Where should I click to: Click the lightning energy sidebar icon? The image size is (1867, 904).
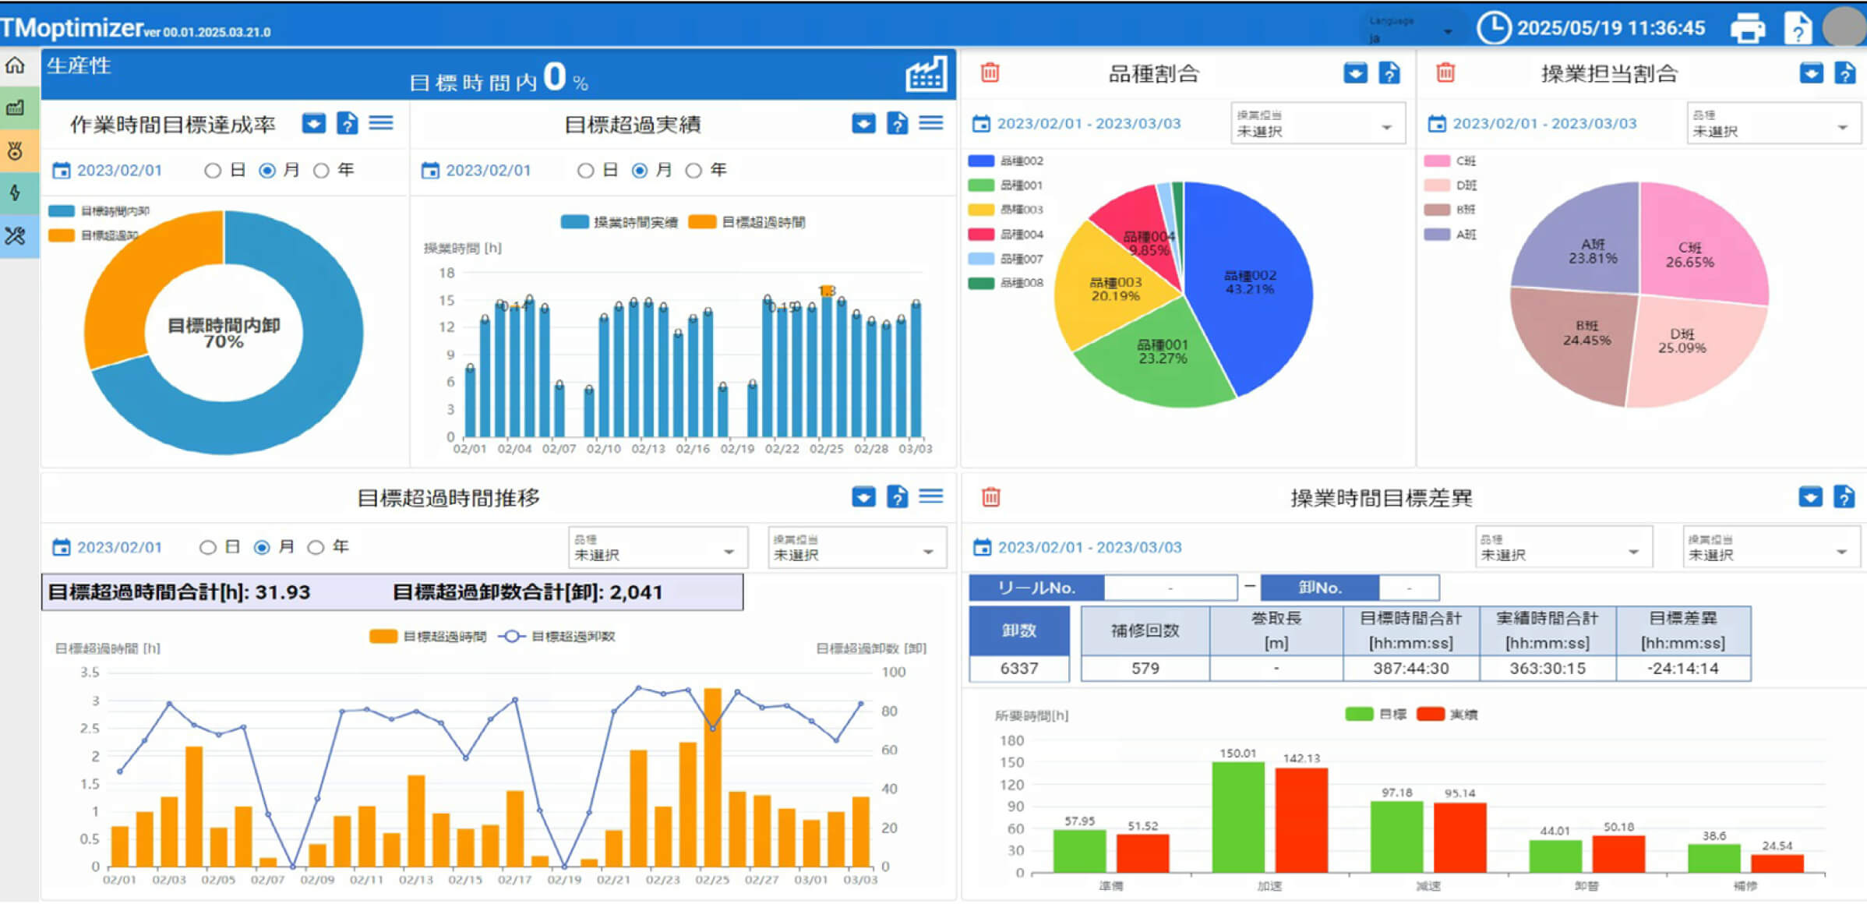point(16,192)
